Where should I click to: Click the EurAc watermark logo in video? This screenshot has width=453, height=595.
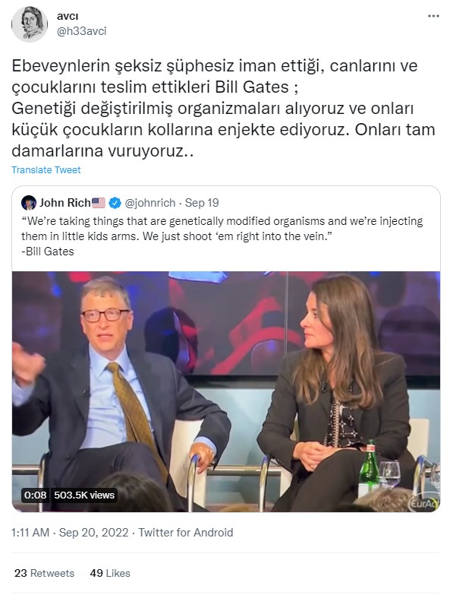point(426,503)
